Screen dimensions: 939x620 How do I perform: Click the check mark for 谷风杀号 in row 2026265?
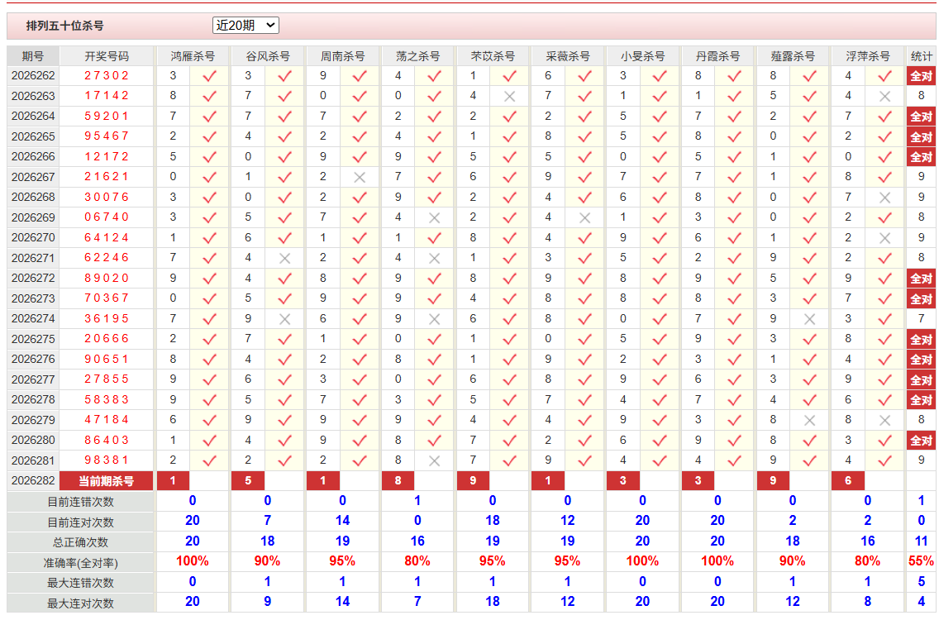tap(284, 136)
